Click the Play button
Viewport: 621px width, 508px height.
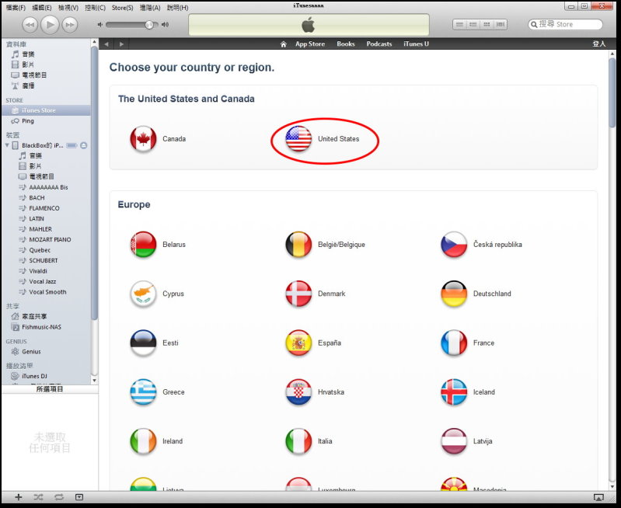[50, 25]
